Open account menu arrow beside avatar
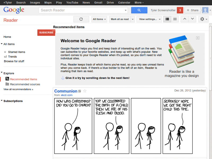The width and height of the screenshot is (212, 159). (210, 10)
